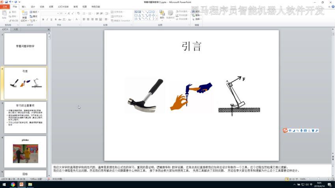Click the clear formatting eraser icon

(x=78, y=13)
